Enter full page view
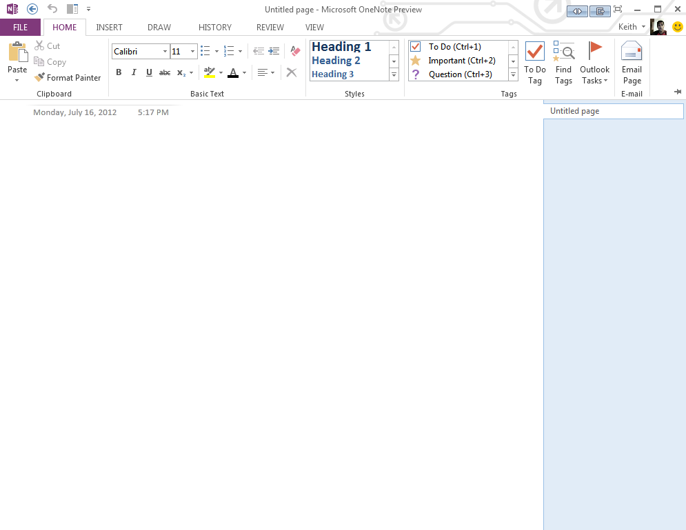The width and height of the screenshot is (686, 530). [618, 9]
